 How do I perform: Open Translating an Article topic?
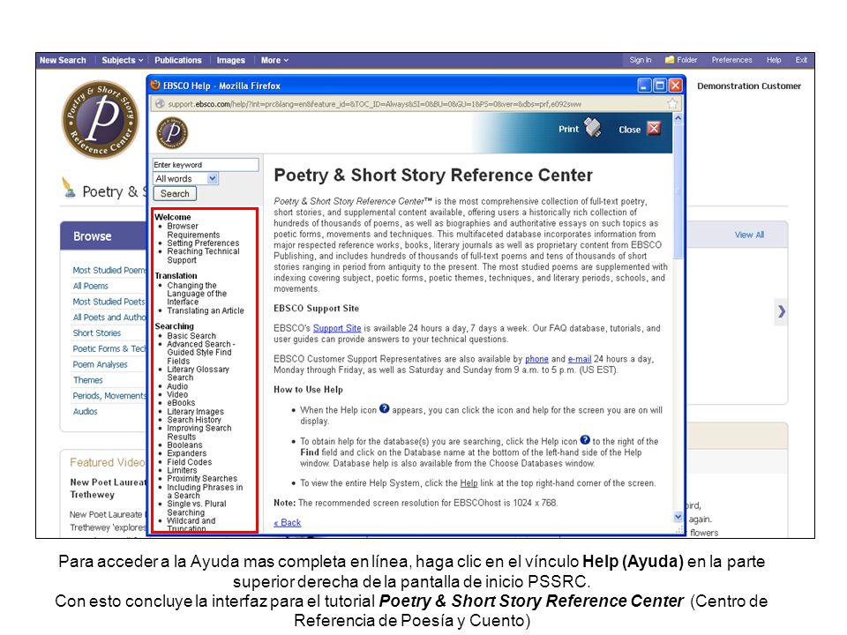pos(206,310)
